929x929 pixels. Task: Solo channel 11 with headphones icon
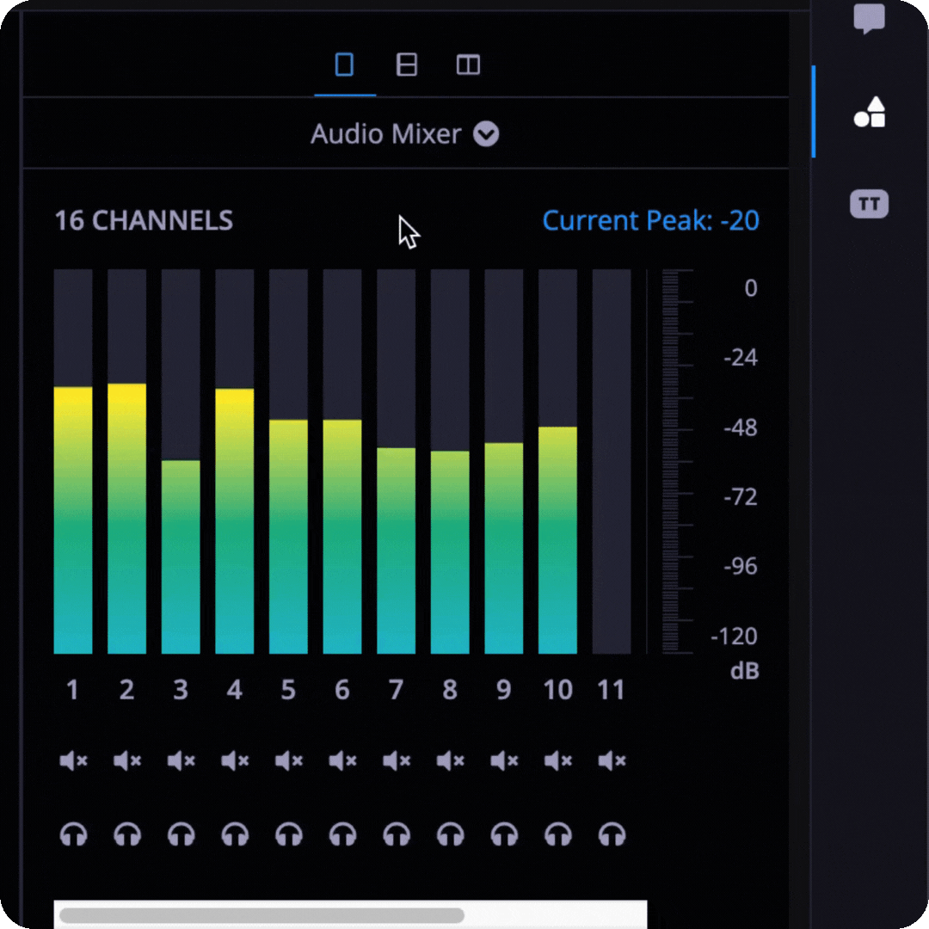(x=612, y=834)
